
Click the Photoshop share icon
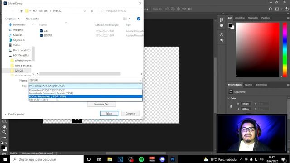coord(286,9)
